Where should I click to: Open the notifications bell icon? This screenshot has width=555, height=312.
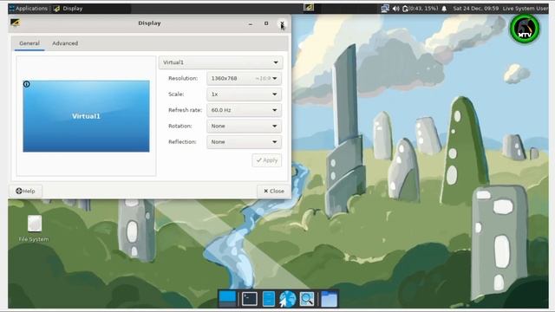[x=444, y=9]
